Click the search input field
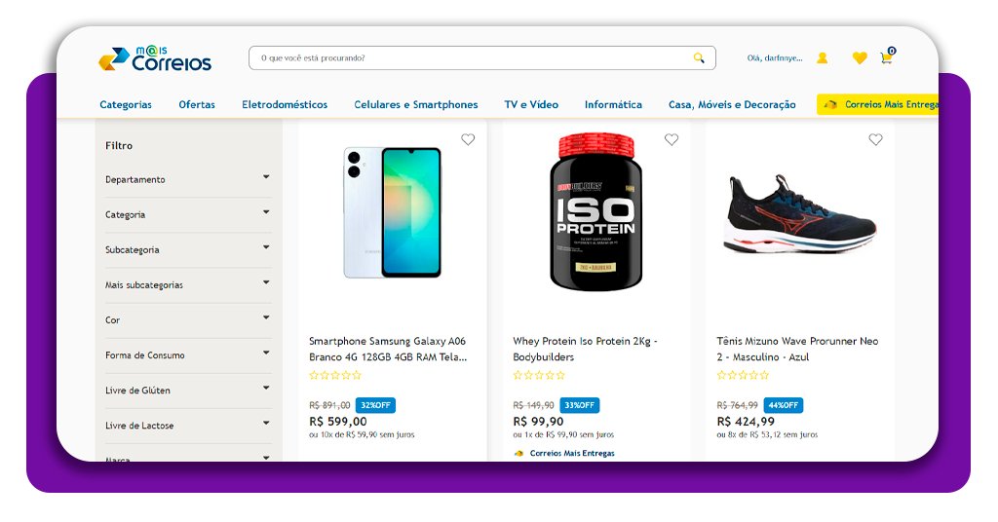 pos(468,58)
